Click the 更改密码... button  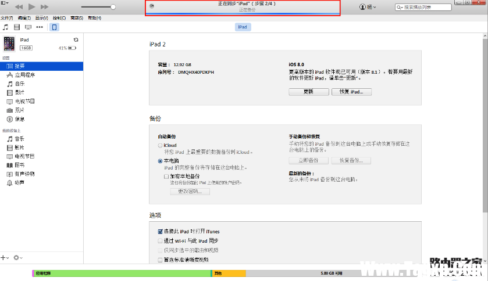click(190, 191)
